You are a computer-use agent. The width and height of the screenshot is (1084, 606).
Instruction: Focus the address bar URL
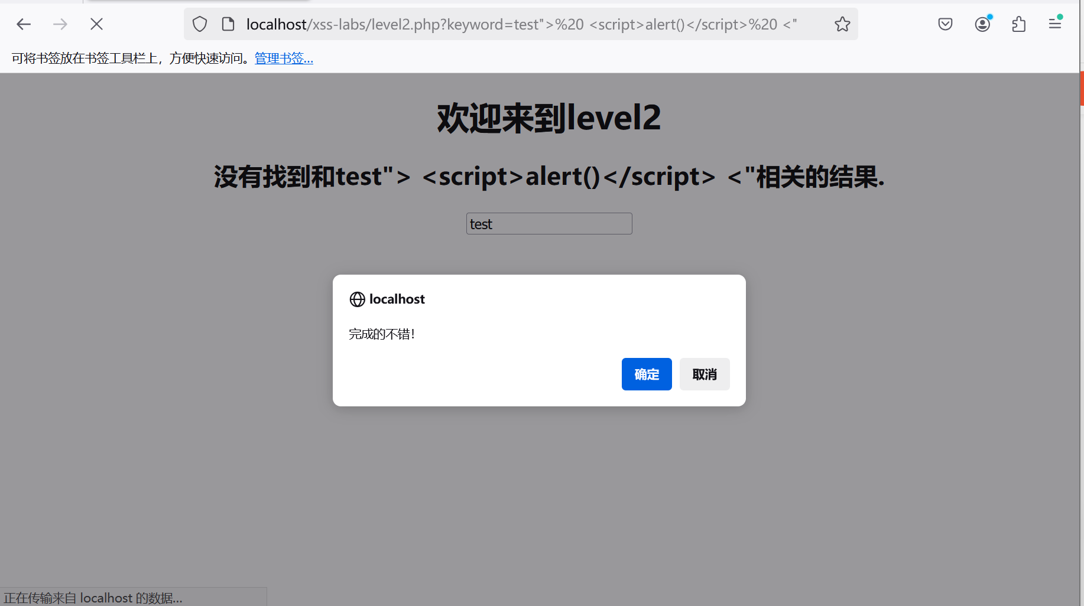click(521, 24)
